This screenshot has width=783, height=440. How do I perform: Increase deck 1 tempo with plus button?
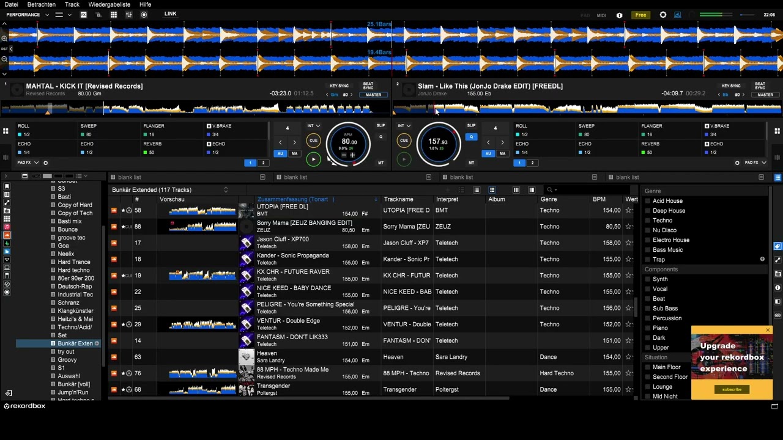(x=352, y=155)
